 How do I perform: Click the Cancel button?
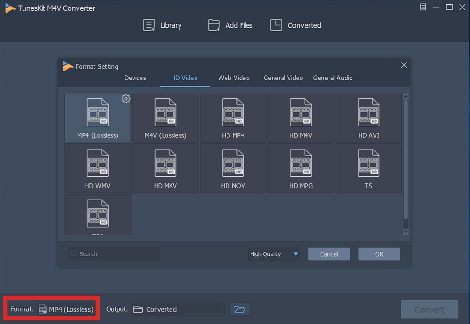[329, 254]
